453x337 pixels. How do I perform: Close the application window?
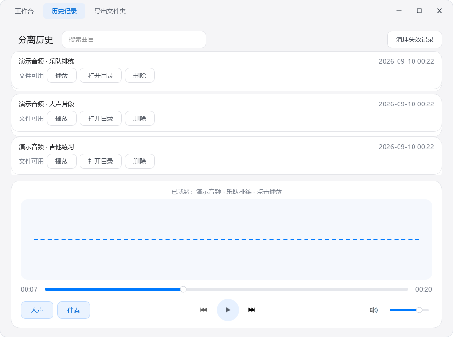click(440, 11)
